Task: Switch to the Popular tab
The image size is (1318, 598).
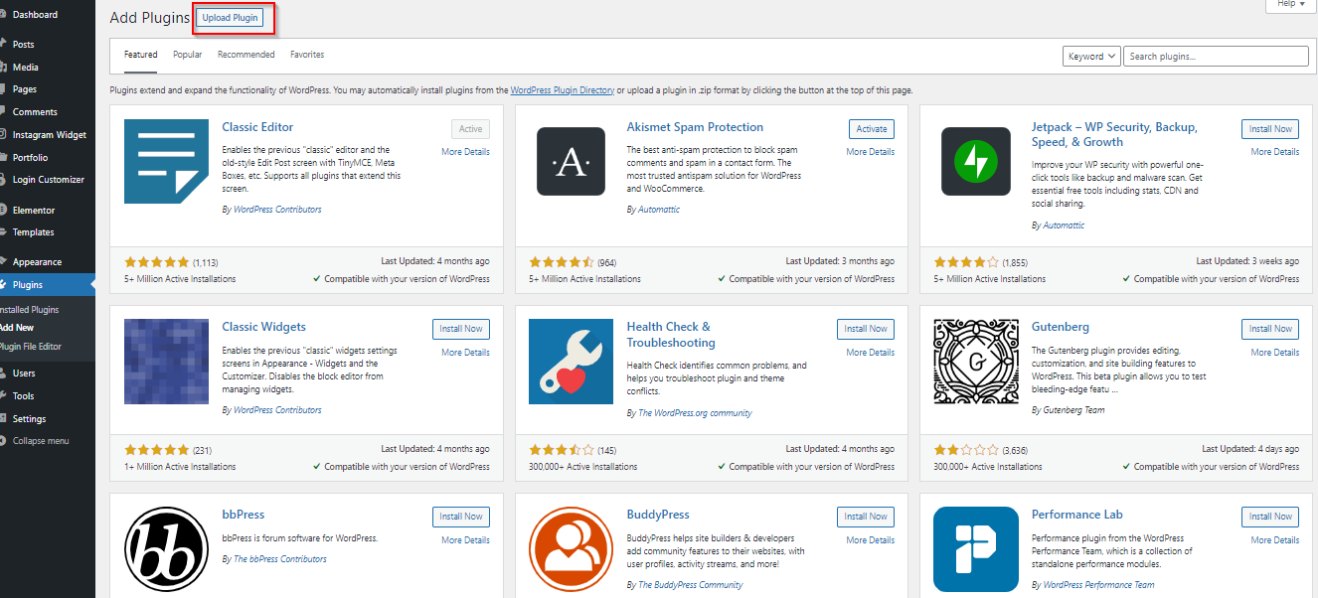Action: click(x=188, y=55)
